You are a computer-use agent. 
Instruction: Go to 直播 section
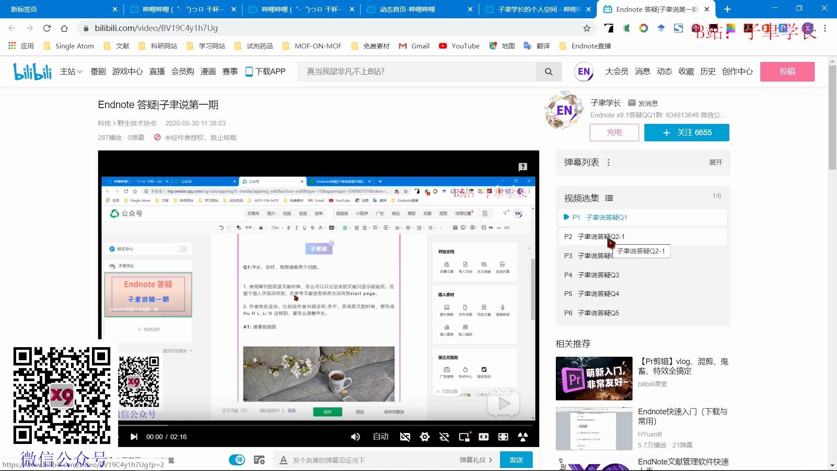[x=157, y=72]
